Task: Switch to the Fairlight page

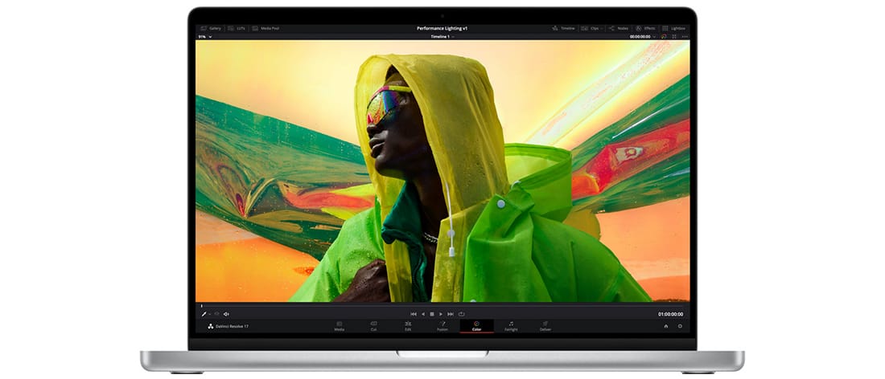Action: tap(511, 326)
